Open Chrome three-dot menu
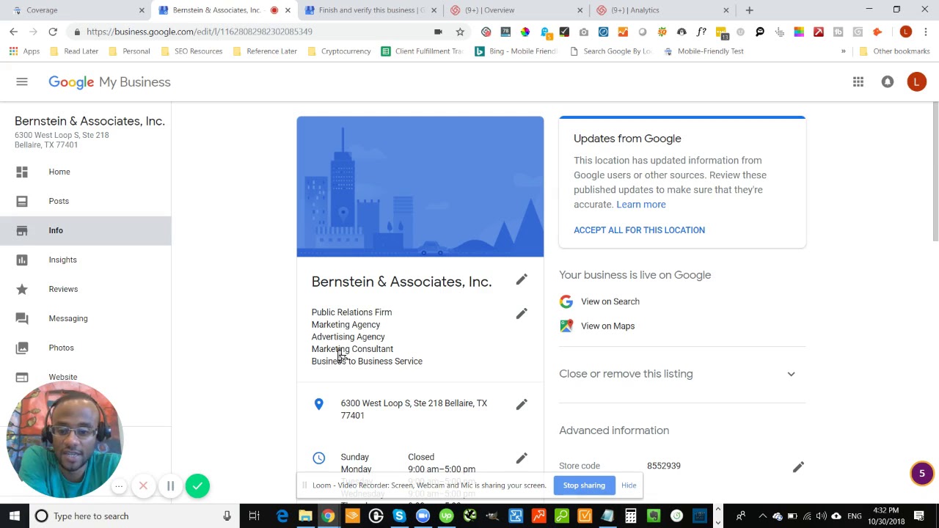The height and width of the screenshot is (528, 939). [926, 32]
